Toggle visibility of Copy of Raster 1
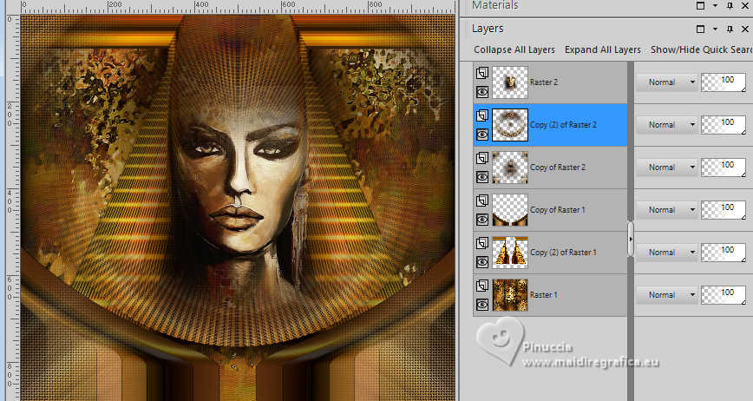The height and width of the screenshot is (401, 753). click(x=482, y=220)
